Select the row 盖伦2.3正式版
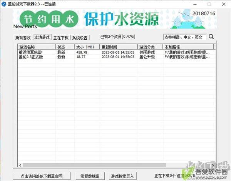The image size is (231, 181). (x=115, y=57)
